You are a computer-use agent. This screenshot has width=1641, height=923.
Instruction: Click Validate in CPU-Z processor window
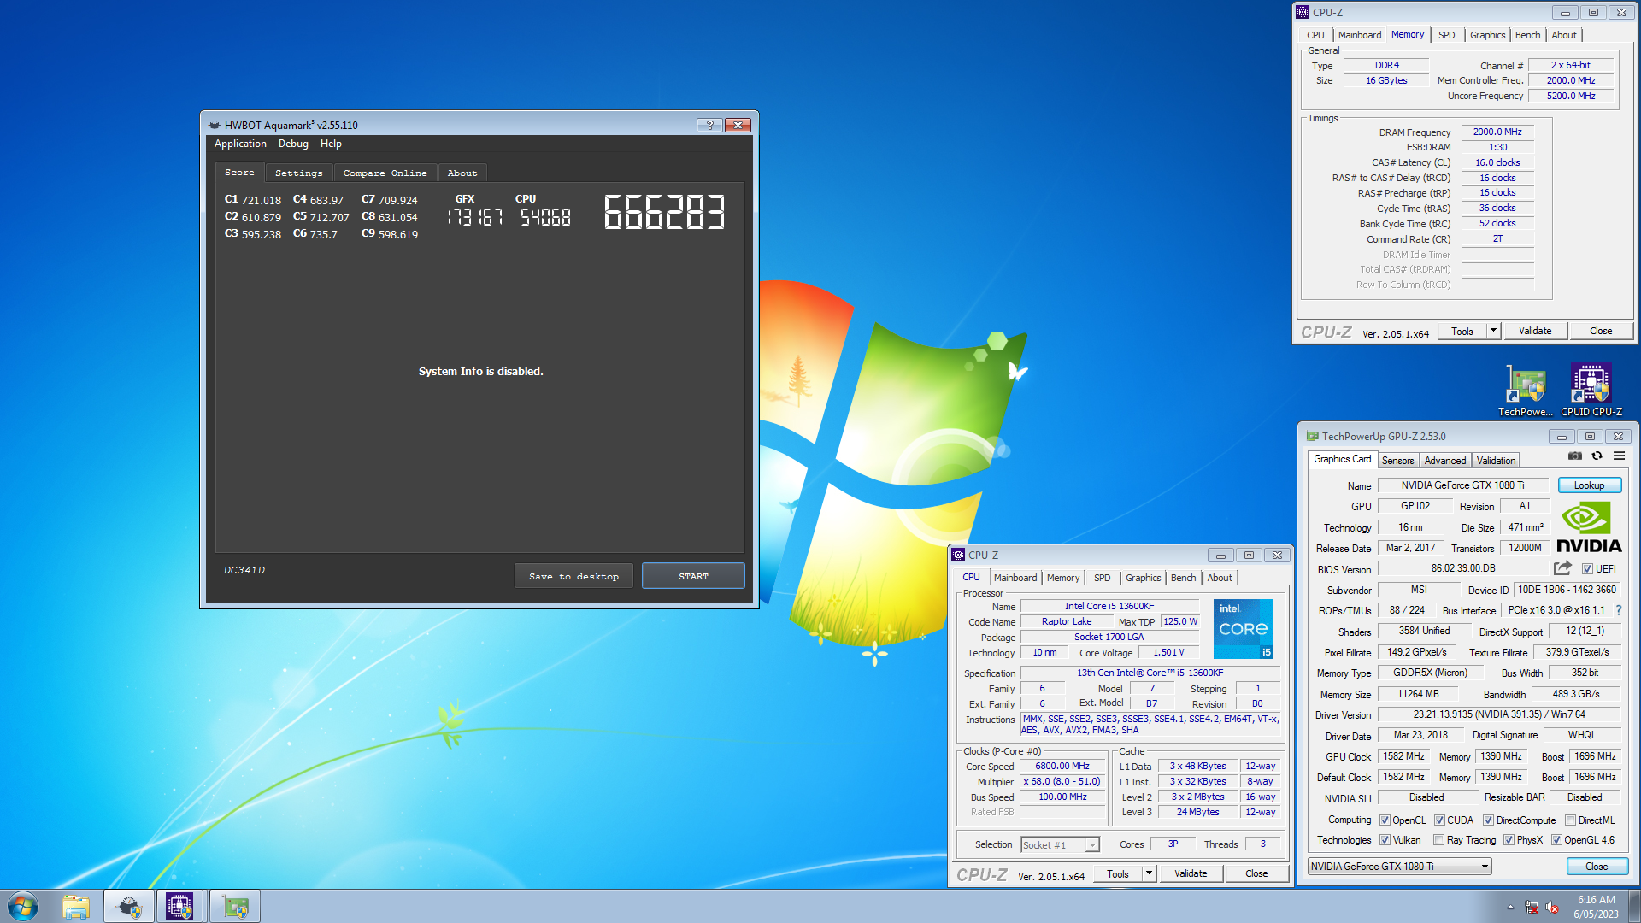[1191, 873]
